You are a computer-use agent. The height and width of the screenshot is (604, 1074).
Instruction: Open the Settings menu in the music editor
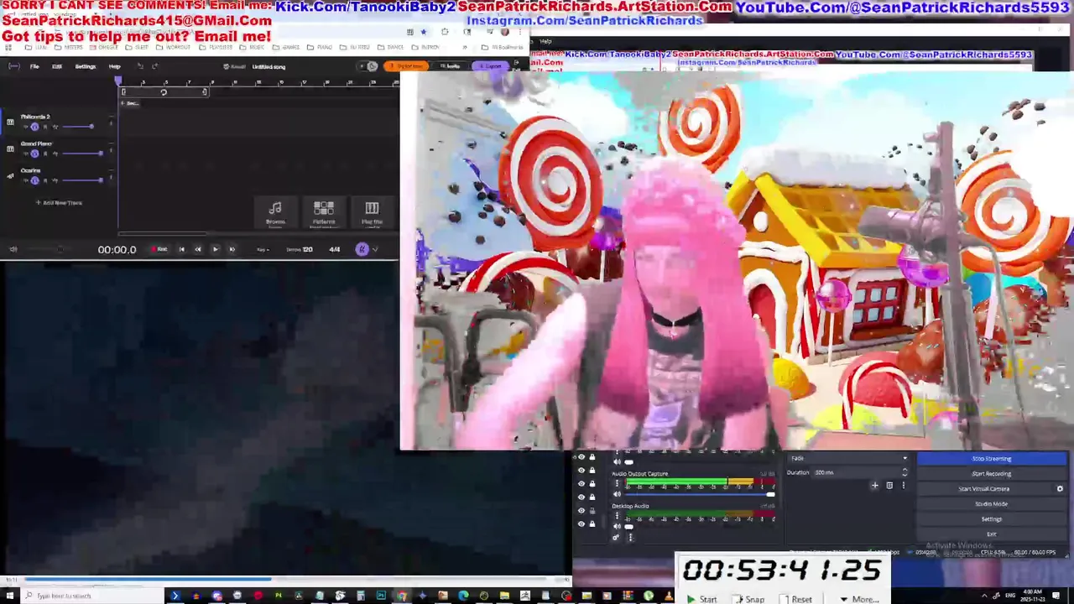pyautogui.click(x=86, y=66)
